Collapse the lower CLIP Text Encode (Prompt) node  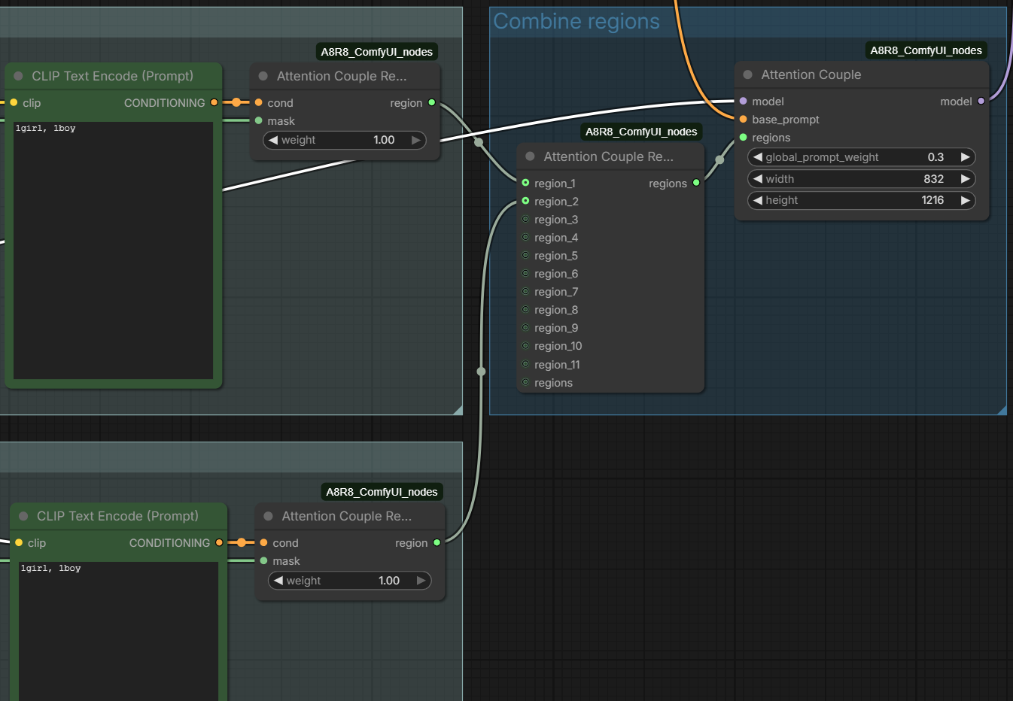[23, 516]
